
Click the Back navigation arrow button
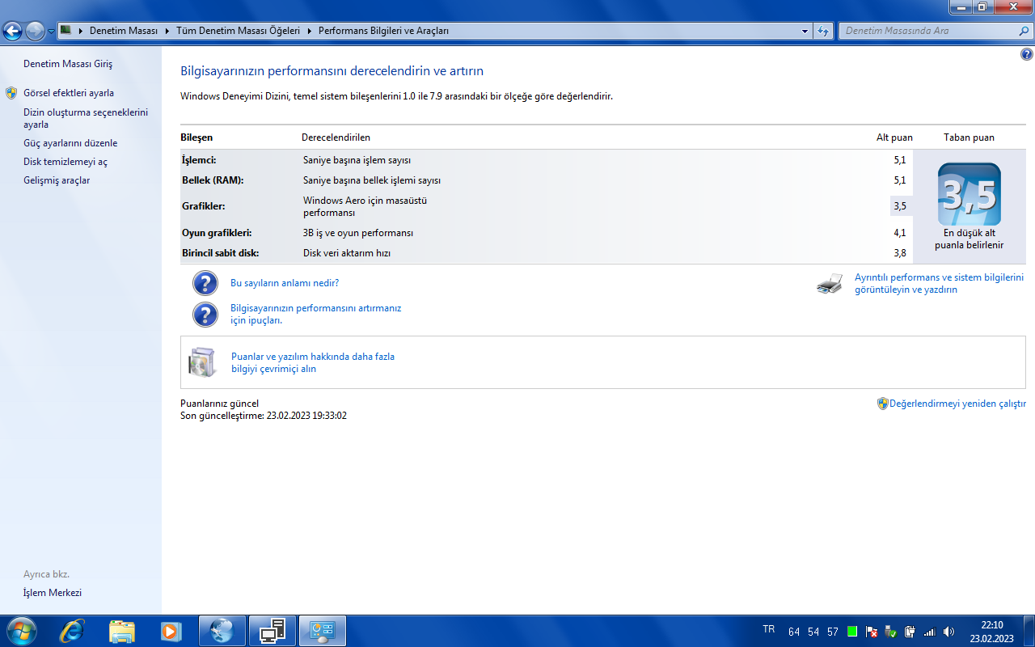[x=12, y=32]
